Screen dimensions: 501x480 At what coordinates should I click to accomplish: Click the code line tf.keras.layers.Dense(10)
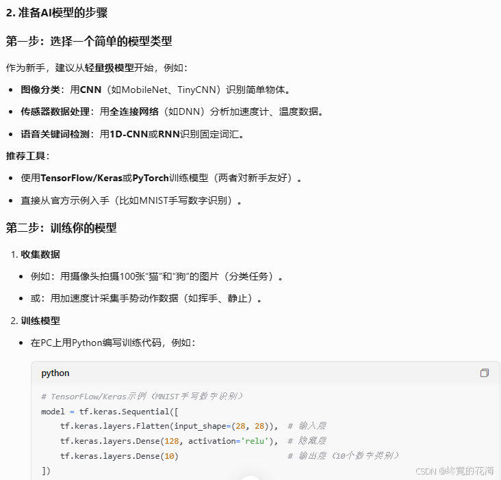(119, 456)
